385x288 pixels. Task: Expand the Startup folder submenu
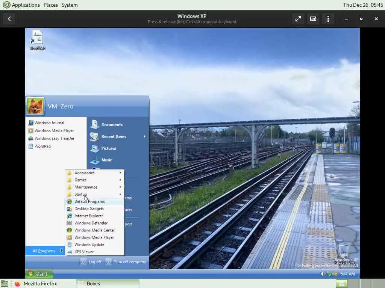tap(94, 194)
